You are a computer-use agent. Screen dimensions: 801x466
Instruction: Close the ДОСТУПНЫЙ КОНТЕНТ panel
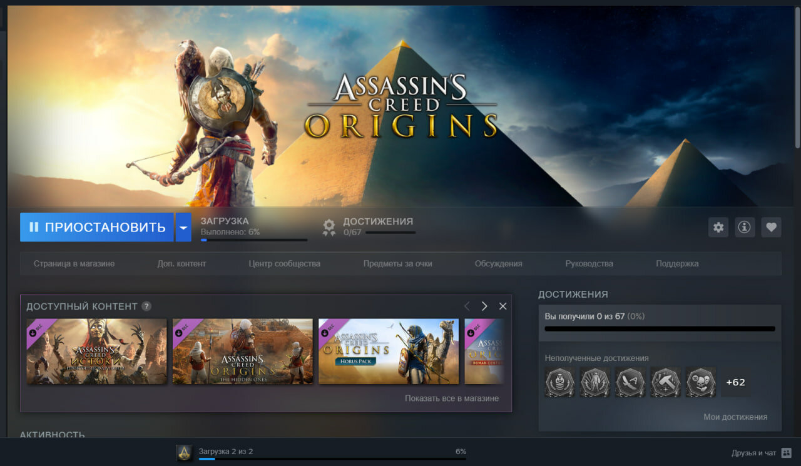tap(503, 306)
